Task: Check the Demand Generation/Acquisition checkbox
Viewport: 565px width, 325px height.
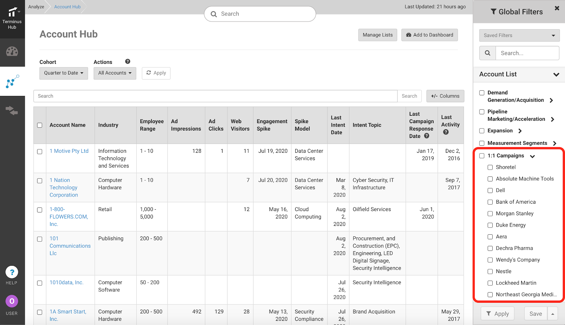Action: [x=482, y=93]
